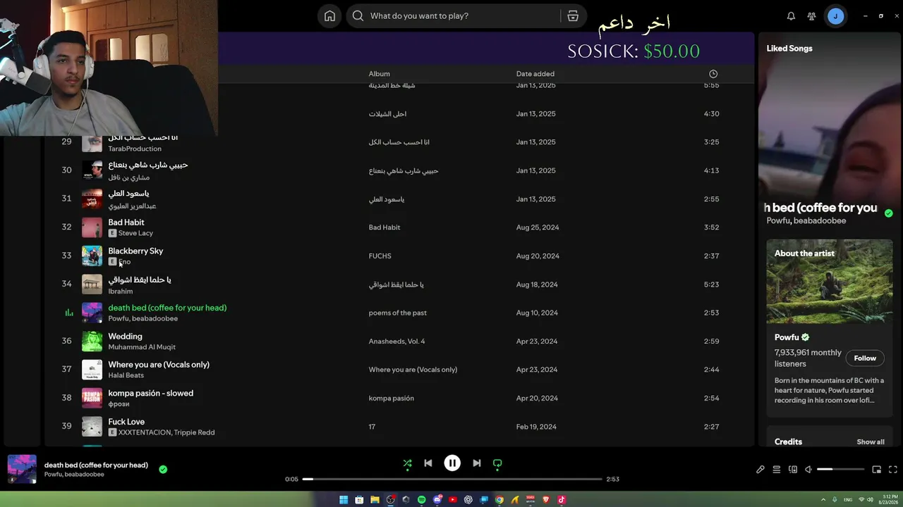Pause the current song

(x=452, y=463)
